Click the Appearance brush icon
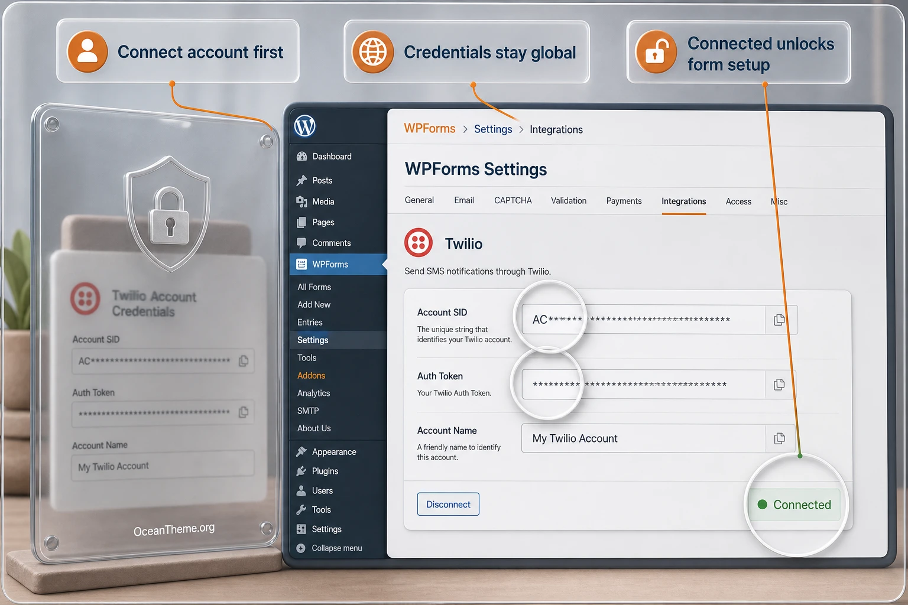The width and height of the screenshot is (908, 605). pos(301,452)
